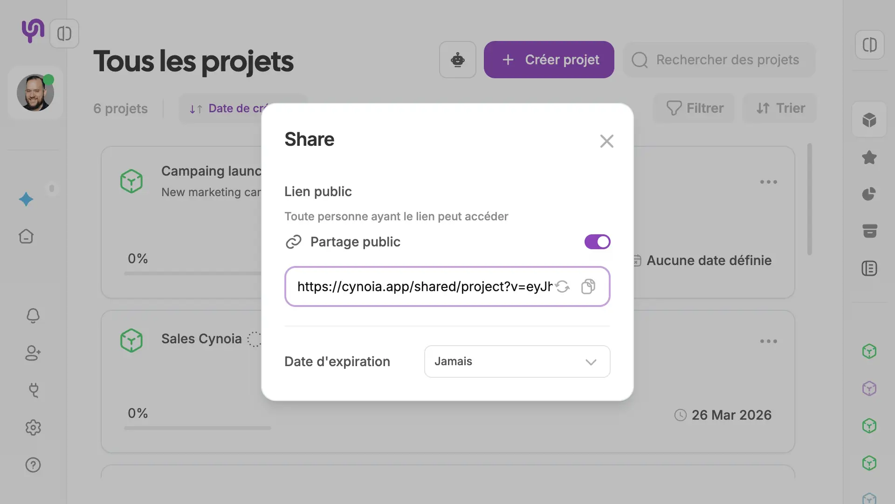The width and height of the screenshot is (895, 504).
Task: Open the AI robot assistant button
Action: coord(457,60)
